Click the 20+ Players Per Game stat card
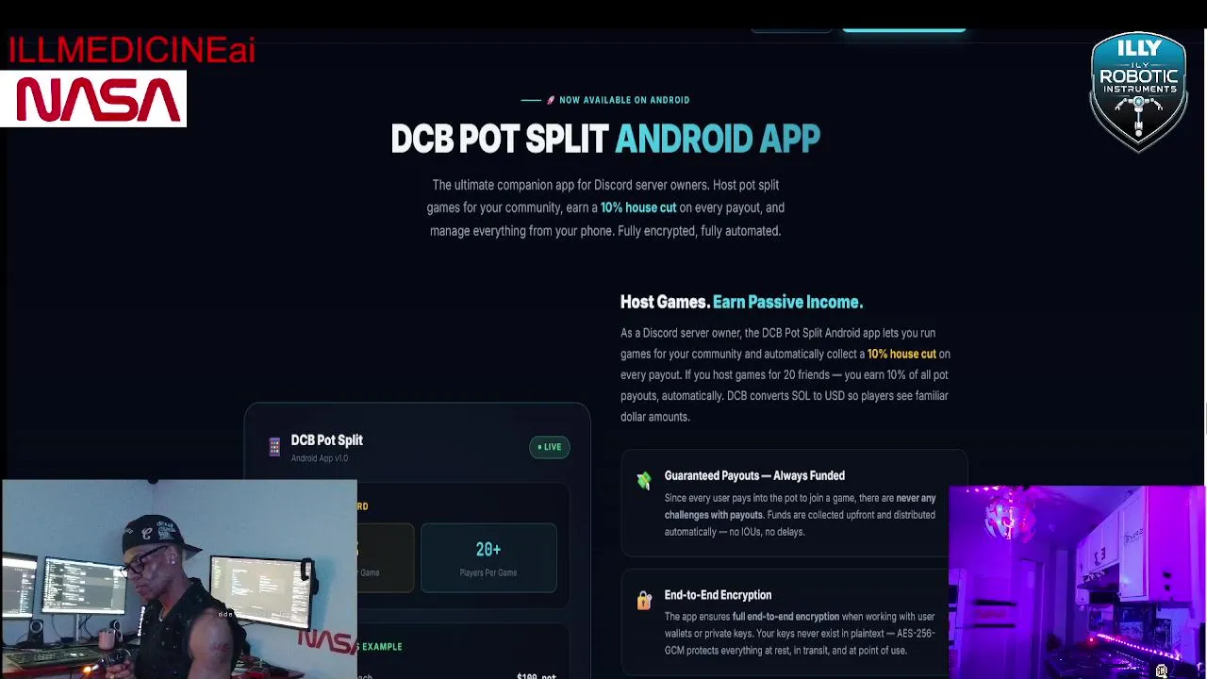 pos(488,558)
